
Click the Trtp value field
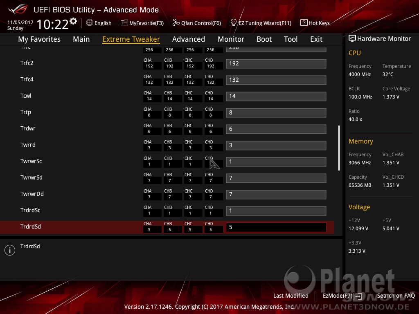click(276, 113)
